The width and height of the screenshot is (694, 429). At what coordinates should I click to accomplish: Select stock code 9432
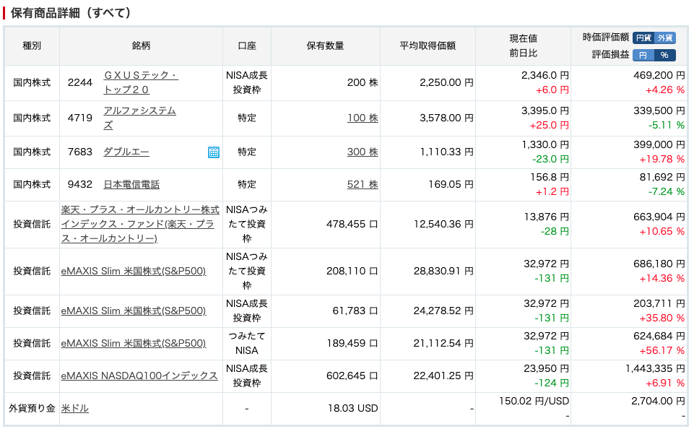(x=80, y=184)
